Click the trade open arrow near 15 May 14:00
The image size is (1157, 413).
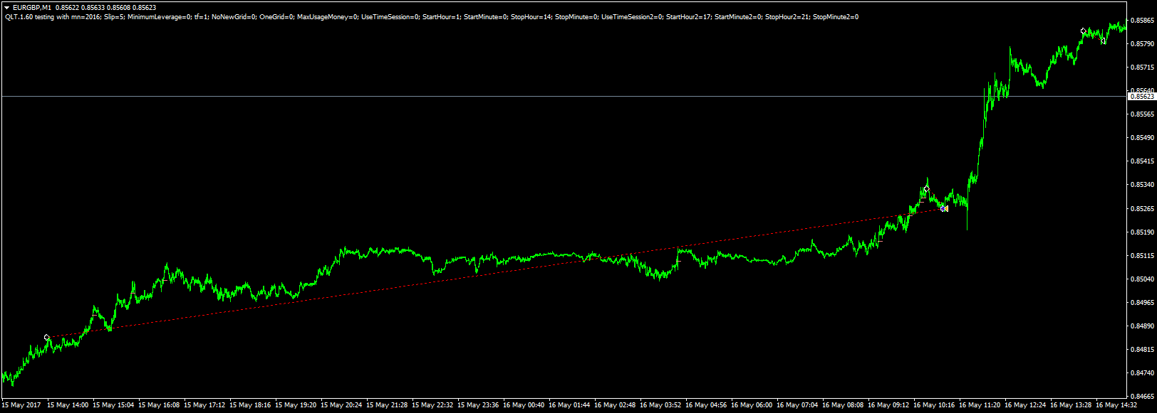pos(47,338)
